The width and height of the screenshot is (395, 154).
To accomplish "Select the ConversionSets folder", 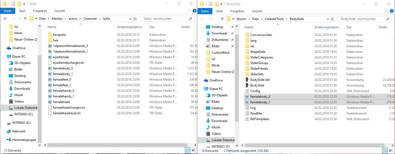I will click(x=261, y=35).
